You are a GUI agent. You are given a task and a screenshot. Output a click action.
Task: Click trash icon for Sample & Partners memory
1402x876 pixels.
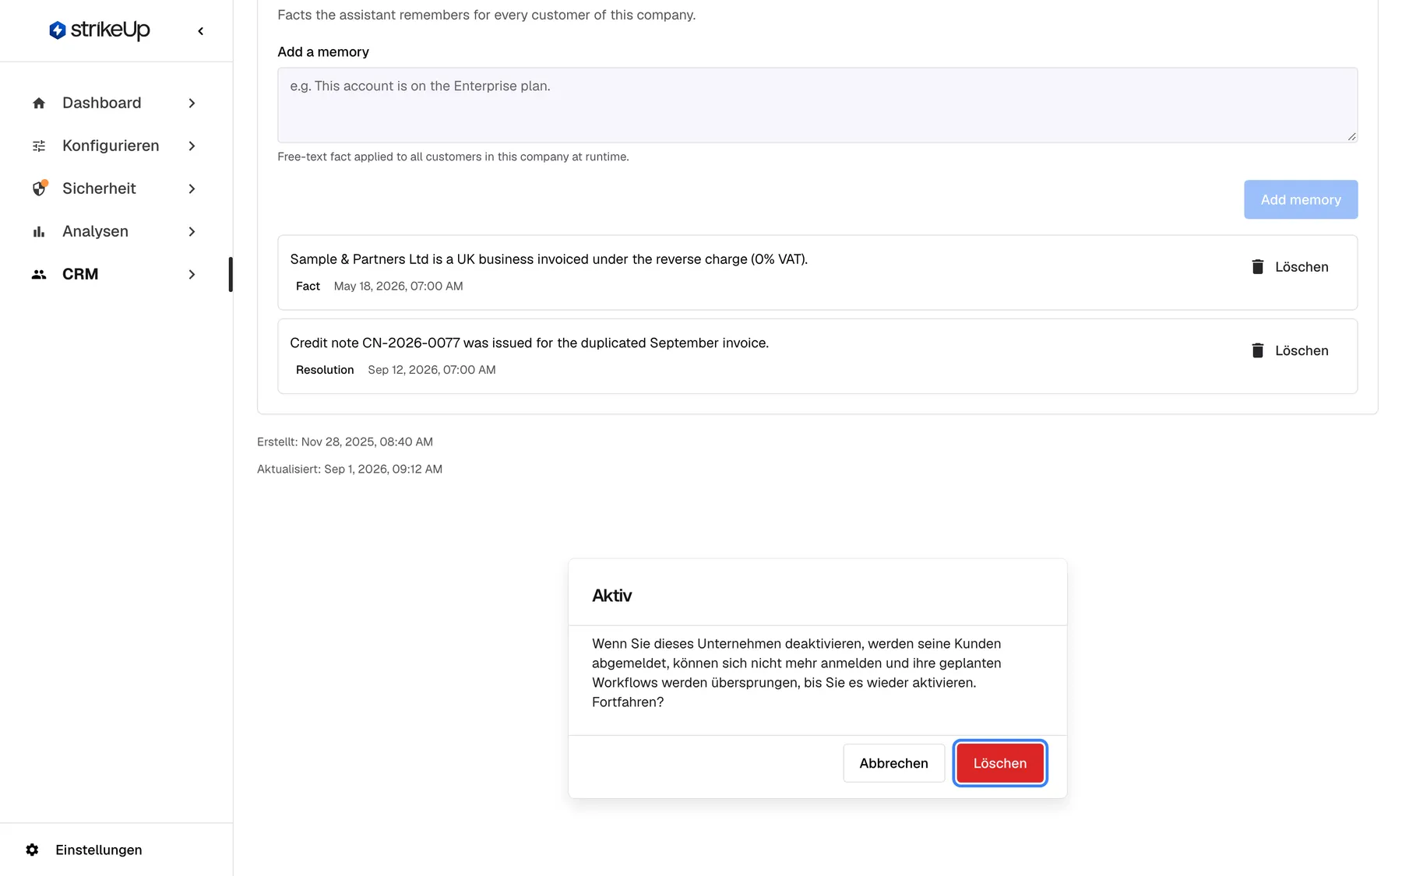point(1257,267)
